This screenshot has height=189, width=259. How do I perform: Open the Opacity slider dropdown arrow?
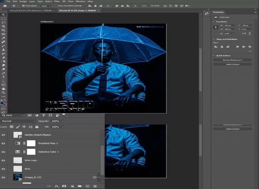(63, 121)
